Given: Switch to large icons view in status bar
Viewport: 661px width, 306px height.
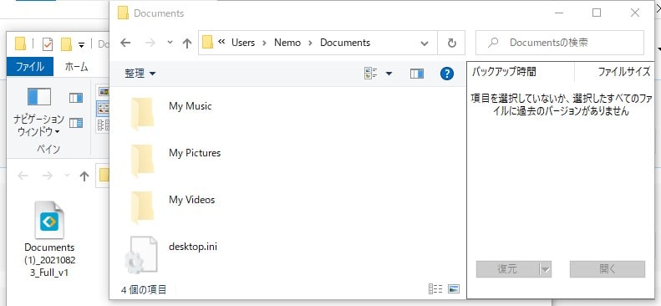Looking at the screenshot, I should coord(454,288).
